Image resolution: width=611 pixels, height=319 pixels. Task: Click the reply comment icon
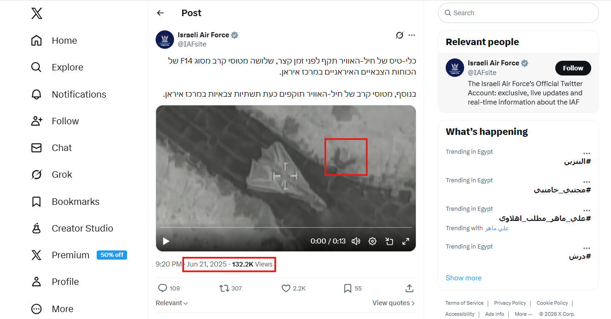click(x=163, y=288)
